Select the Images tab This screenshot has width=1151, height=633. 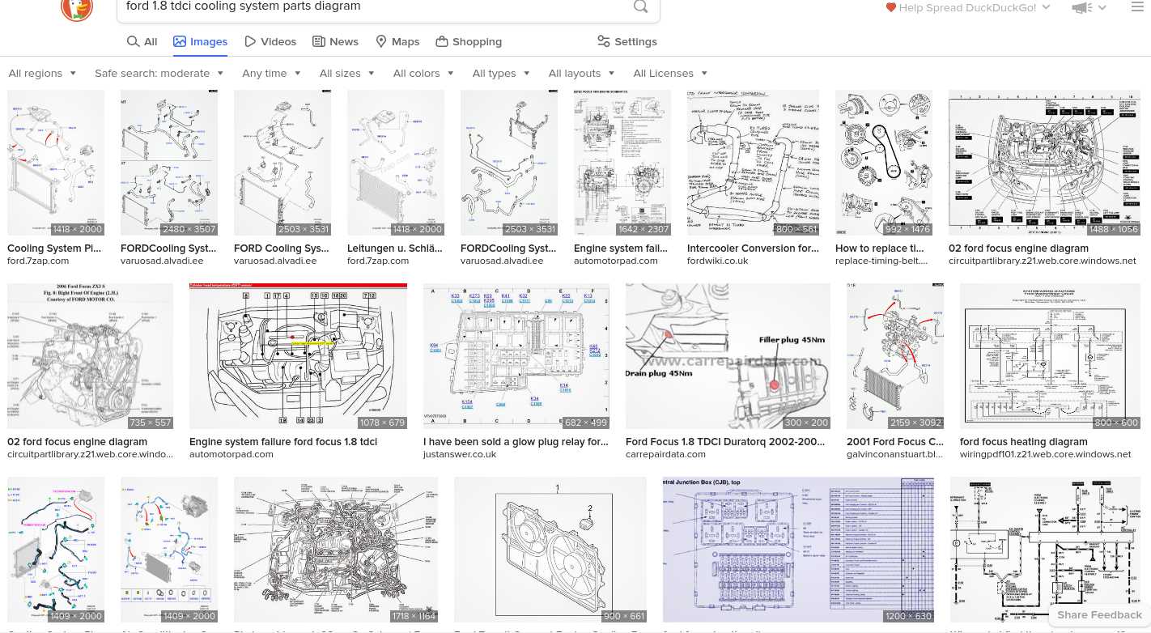[200, 41]
